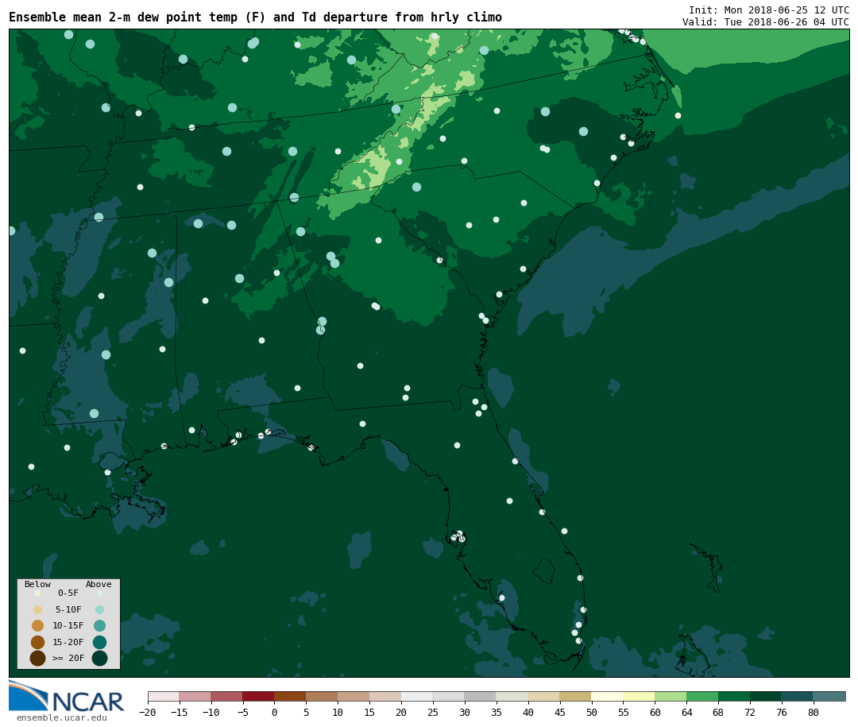Click the light green swatch between 60 and 64
Viewport: 858px width, 727px height.
point(671,697)
